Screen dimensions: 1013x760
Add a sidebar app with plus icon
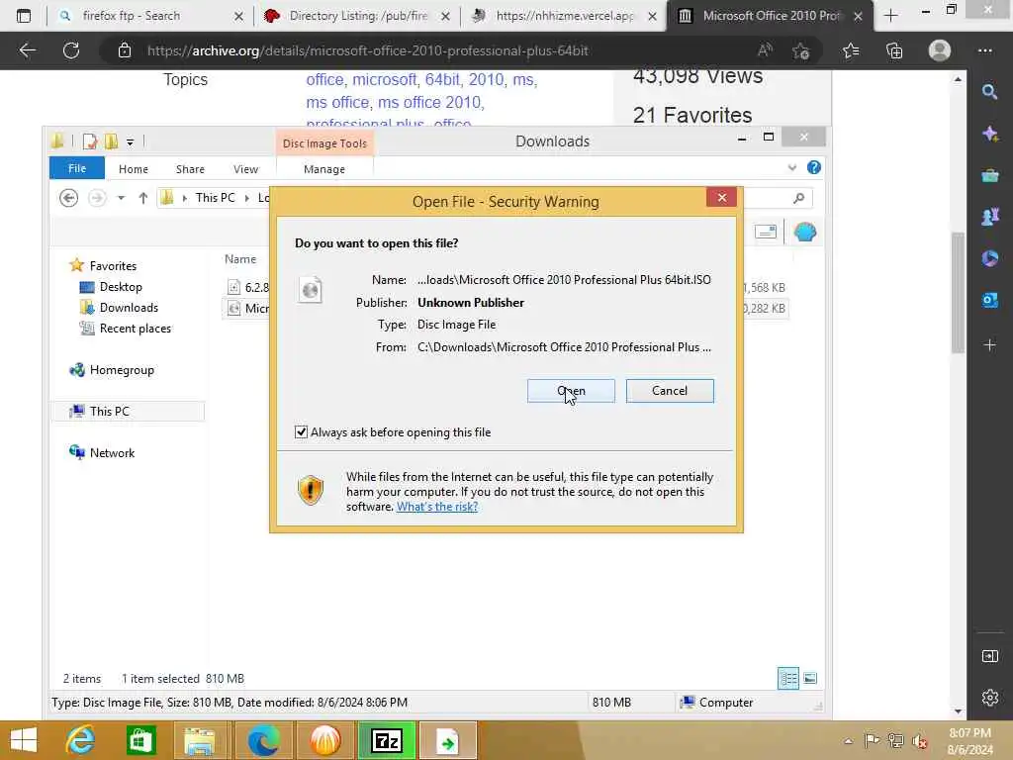tap(989, 345)
